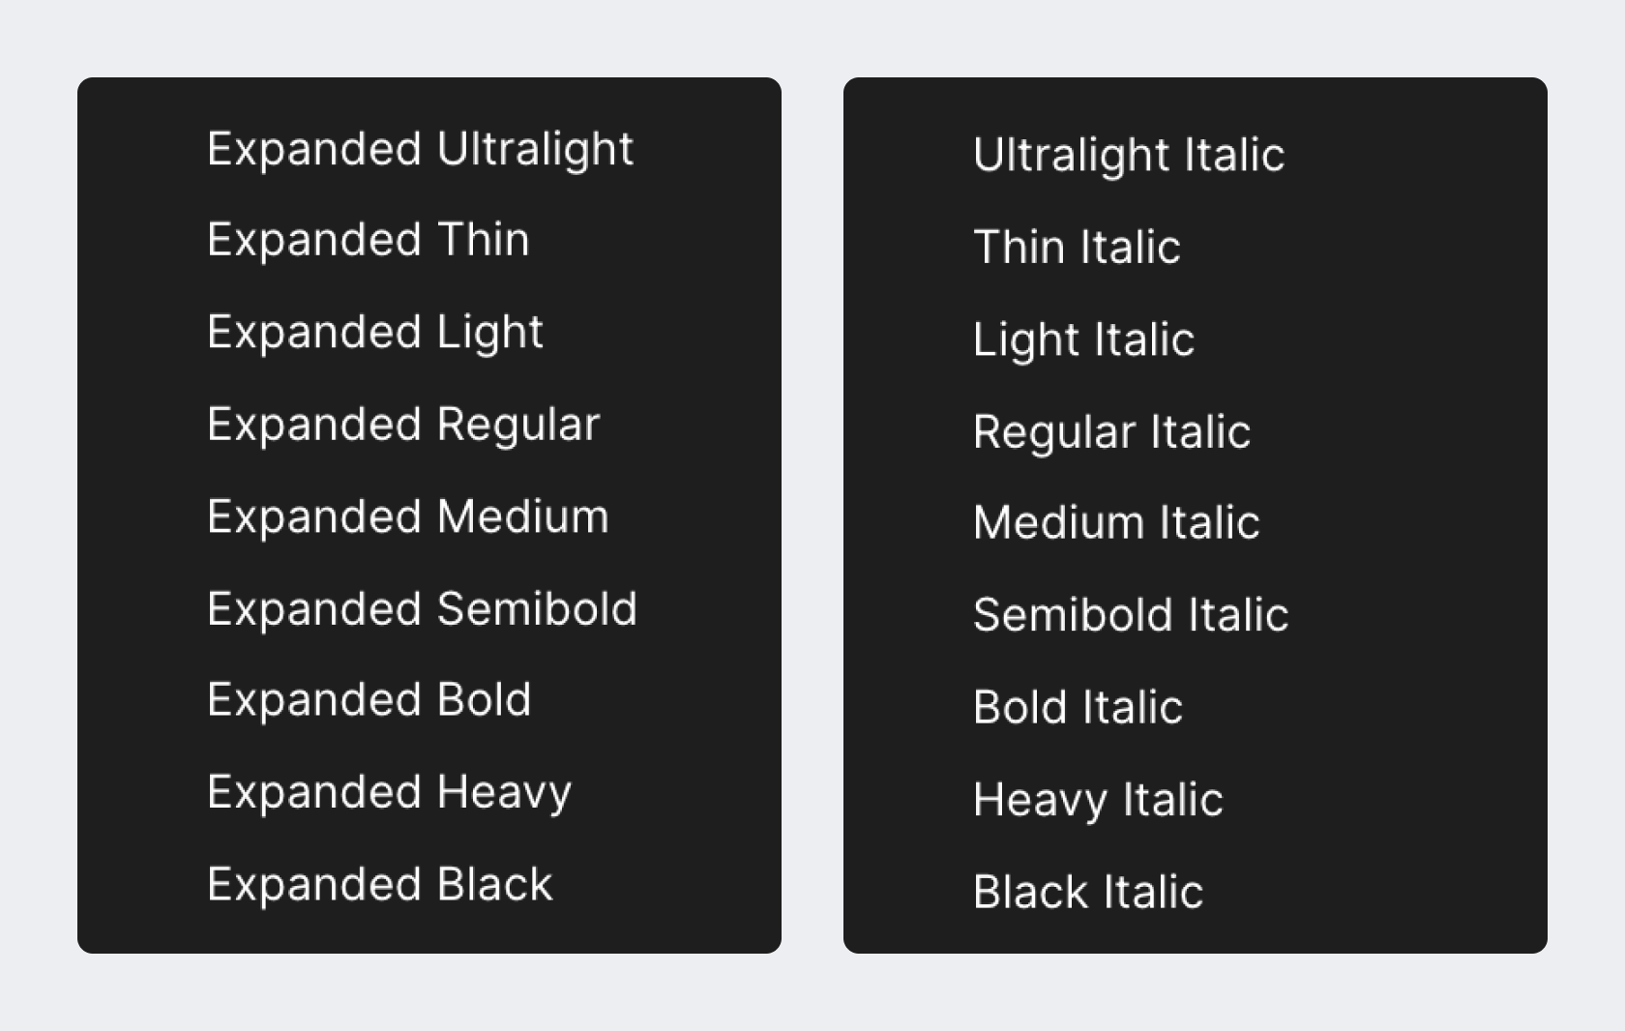This screenshot has width=1625, height=1031.
Task: Apply the Expanded Semibold style
Action: (x=422, y=608)
